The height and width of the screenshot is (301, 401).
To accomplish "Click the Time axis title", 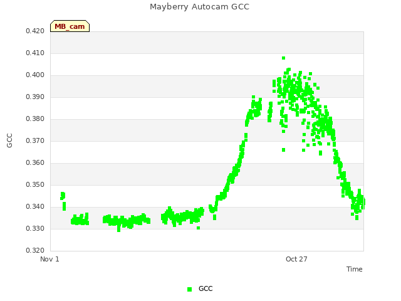I will tap(355, 269).
